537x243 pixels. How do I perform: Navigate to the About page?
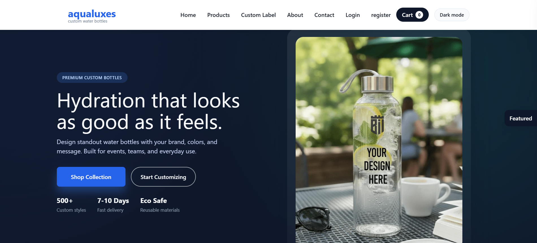point(295,15)
